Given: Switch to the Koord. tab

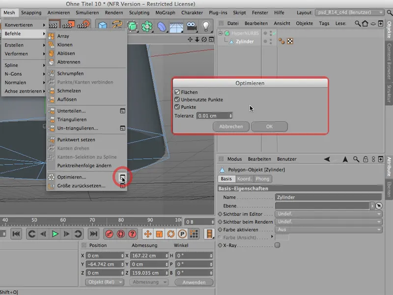Looking at the screenshot, I should click(x=244, y=179).
